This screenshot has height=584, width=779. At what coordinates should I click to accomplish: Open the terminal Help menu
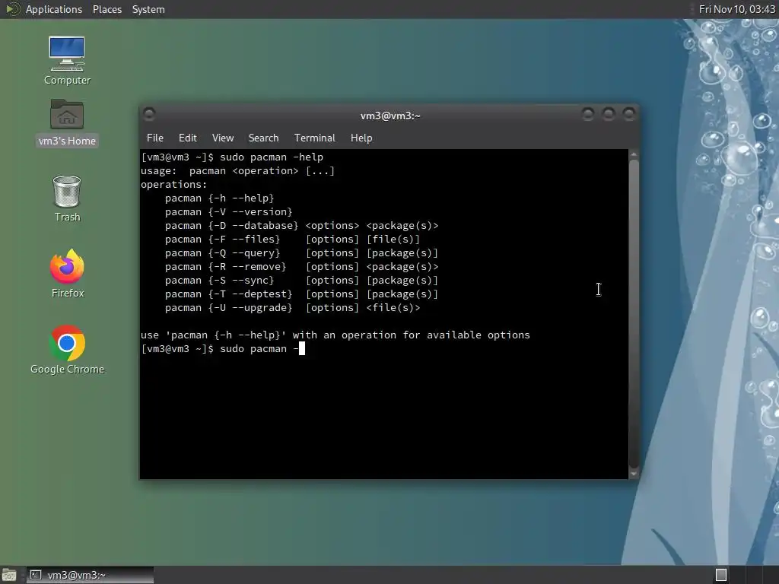tap(361, 138)
